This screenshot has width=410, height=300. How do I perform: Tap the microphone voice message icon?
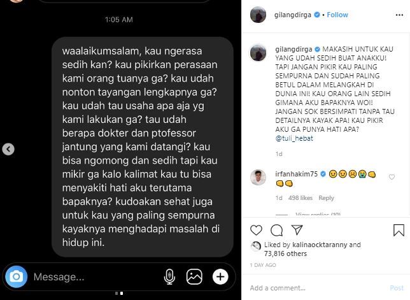(x=169, y=276)
